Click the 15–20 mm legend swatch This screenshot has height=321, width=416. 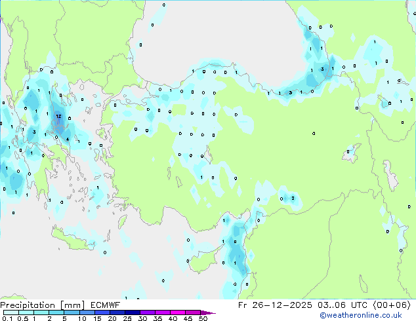[x=102, y=312]
